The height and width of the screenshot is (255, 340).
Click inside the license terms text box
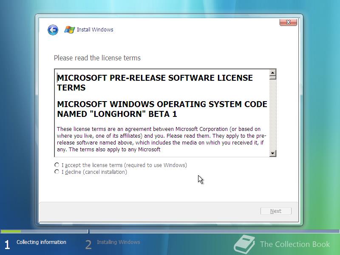[x=162, y=113]
